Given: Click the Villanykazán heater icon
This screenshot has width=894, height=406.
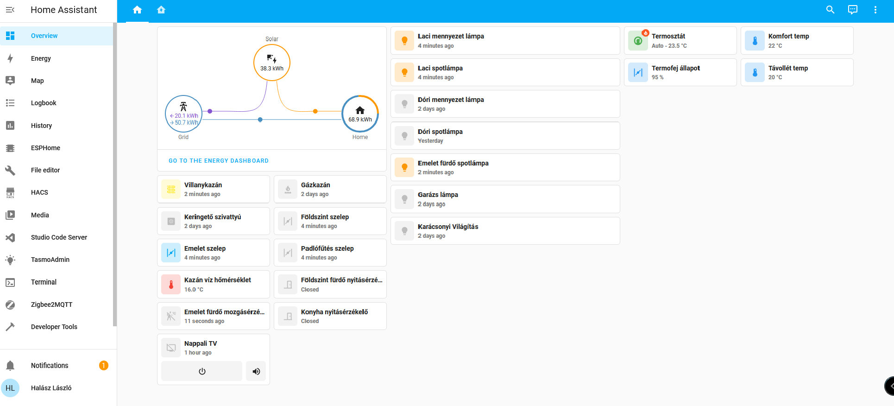Looking at the screenshot, I should 171,189.
